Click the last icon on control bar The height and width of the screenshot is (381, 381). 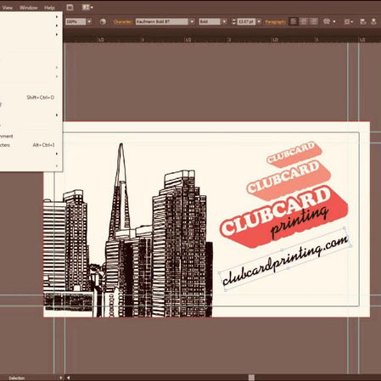click(373, 22)
